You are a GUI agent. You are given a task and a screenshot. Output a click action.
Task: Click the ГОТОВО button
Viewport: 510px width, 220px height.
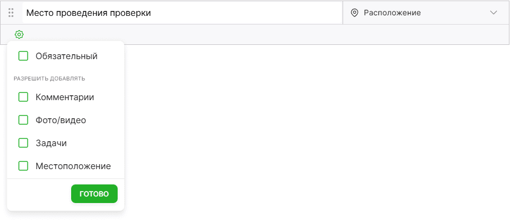tap(94, 194)
